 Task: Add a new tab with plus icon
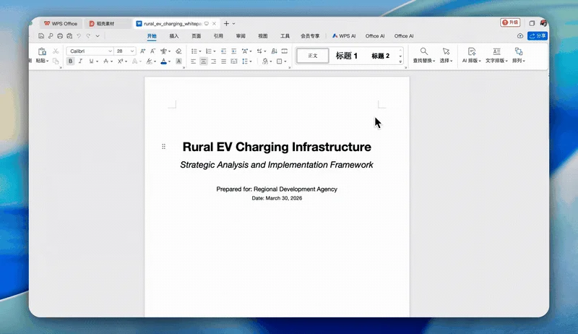[226, 23]
